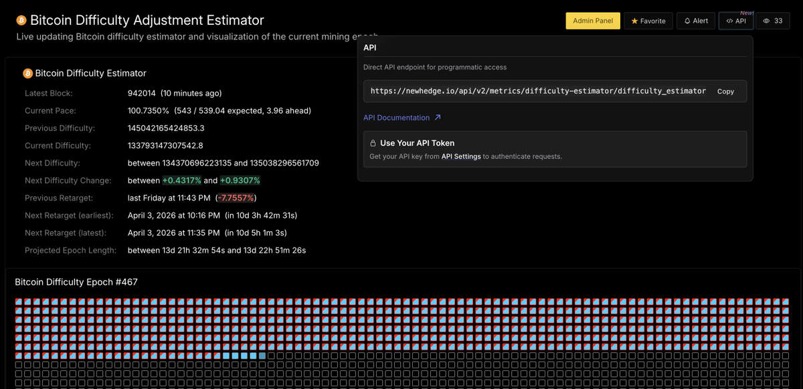
Task: Open the Admin Panel
Action: (593, 21)
